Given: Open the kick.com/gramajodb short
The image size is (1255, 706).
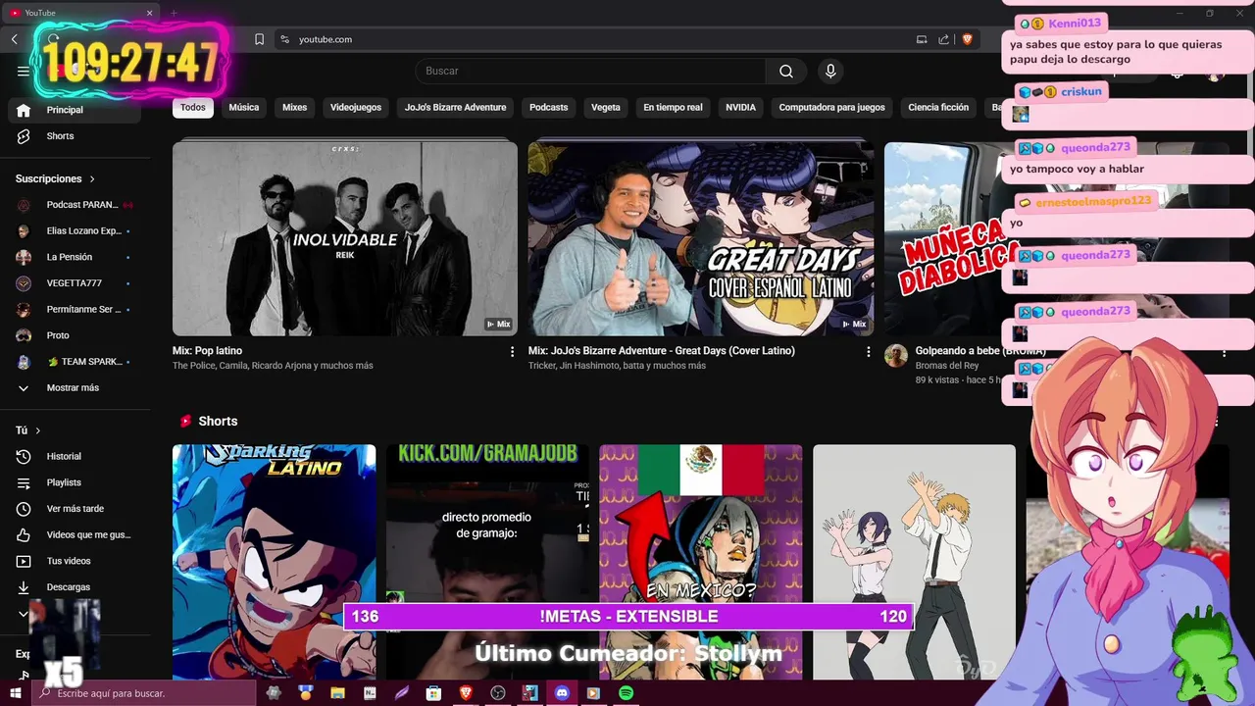Looking at the screenshot, I should [x=487, y=562].
